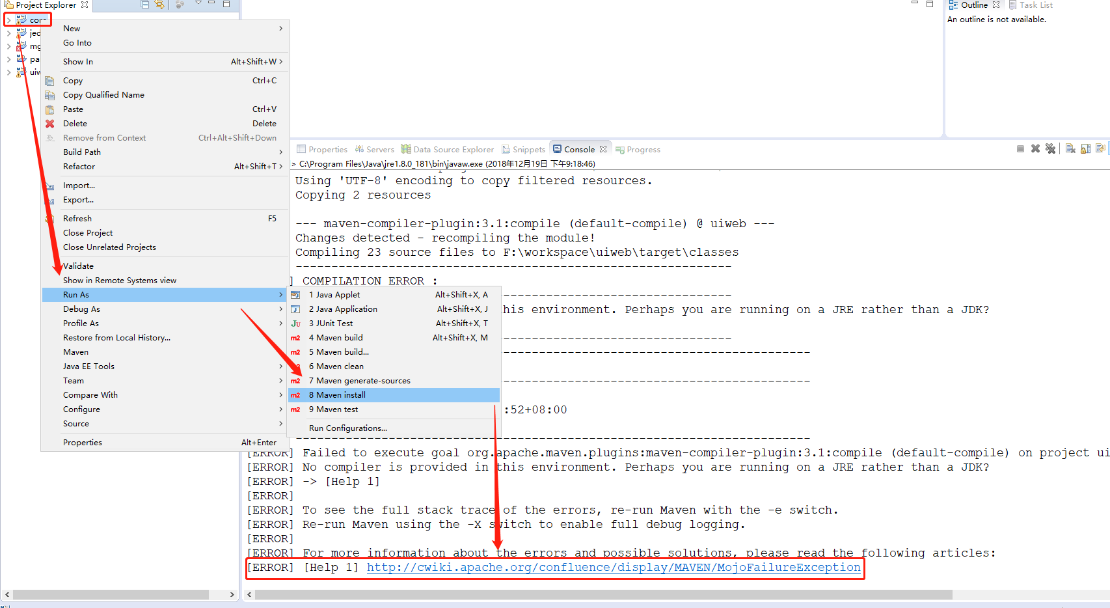
Task: Remove all terminated launches in Console
Action: pos(1051,148)
